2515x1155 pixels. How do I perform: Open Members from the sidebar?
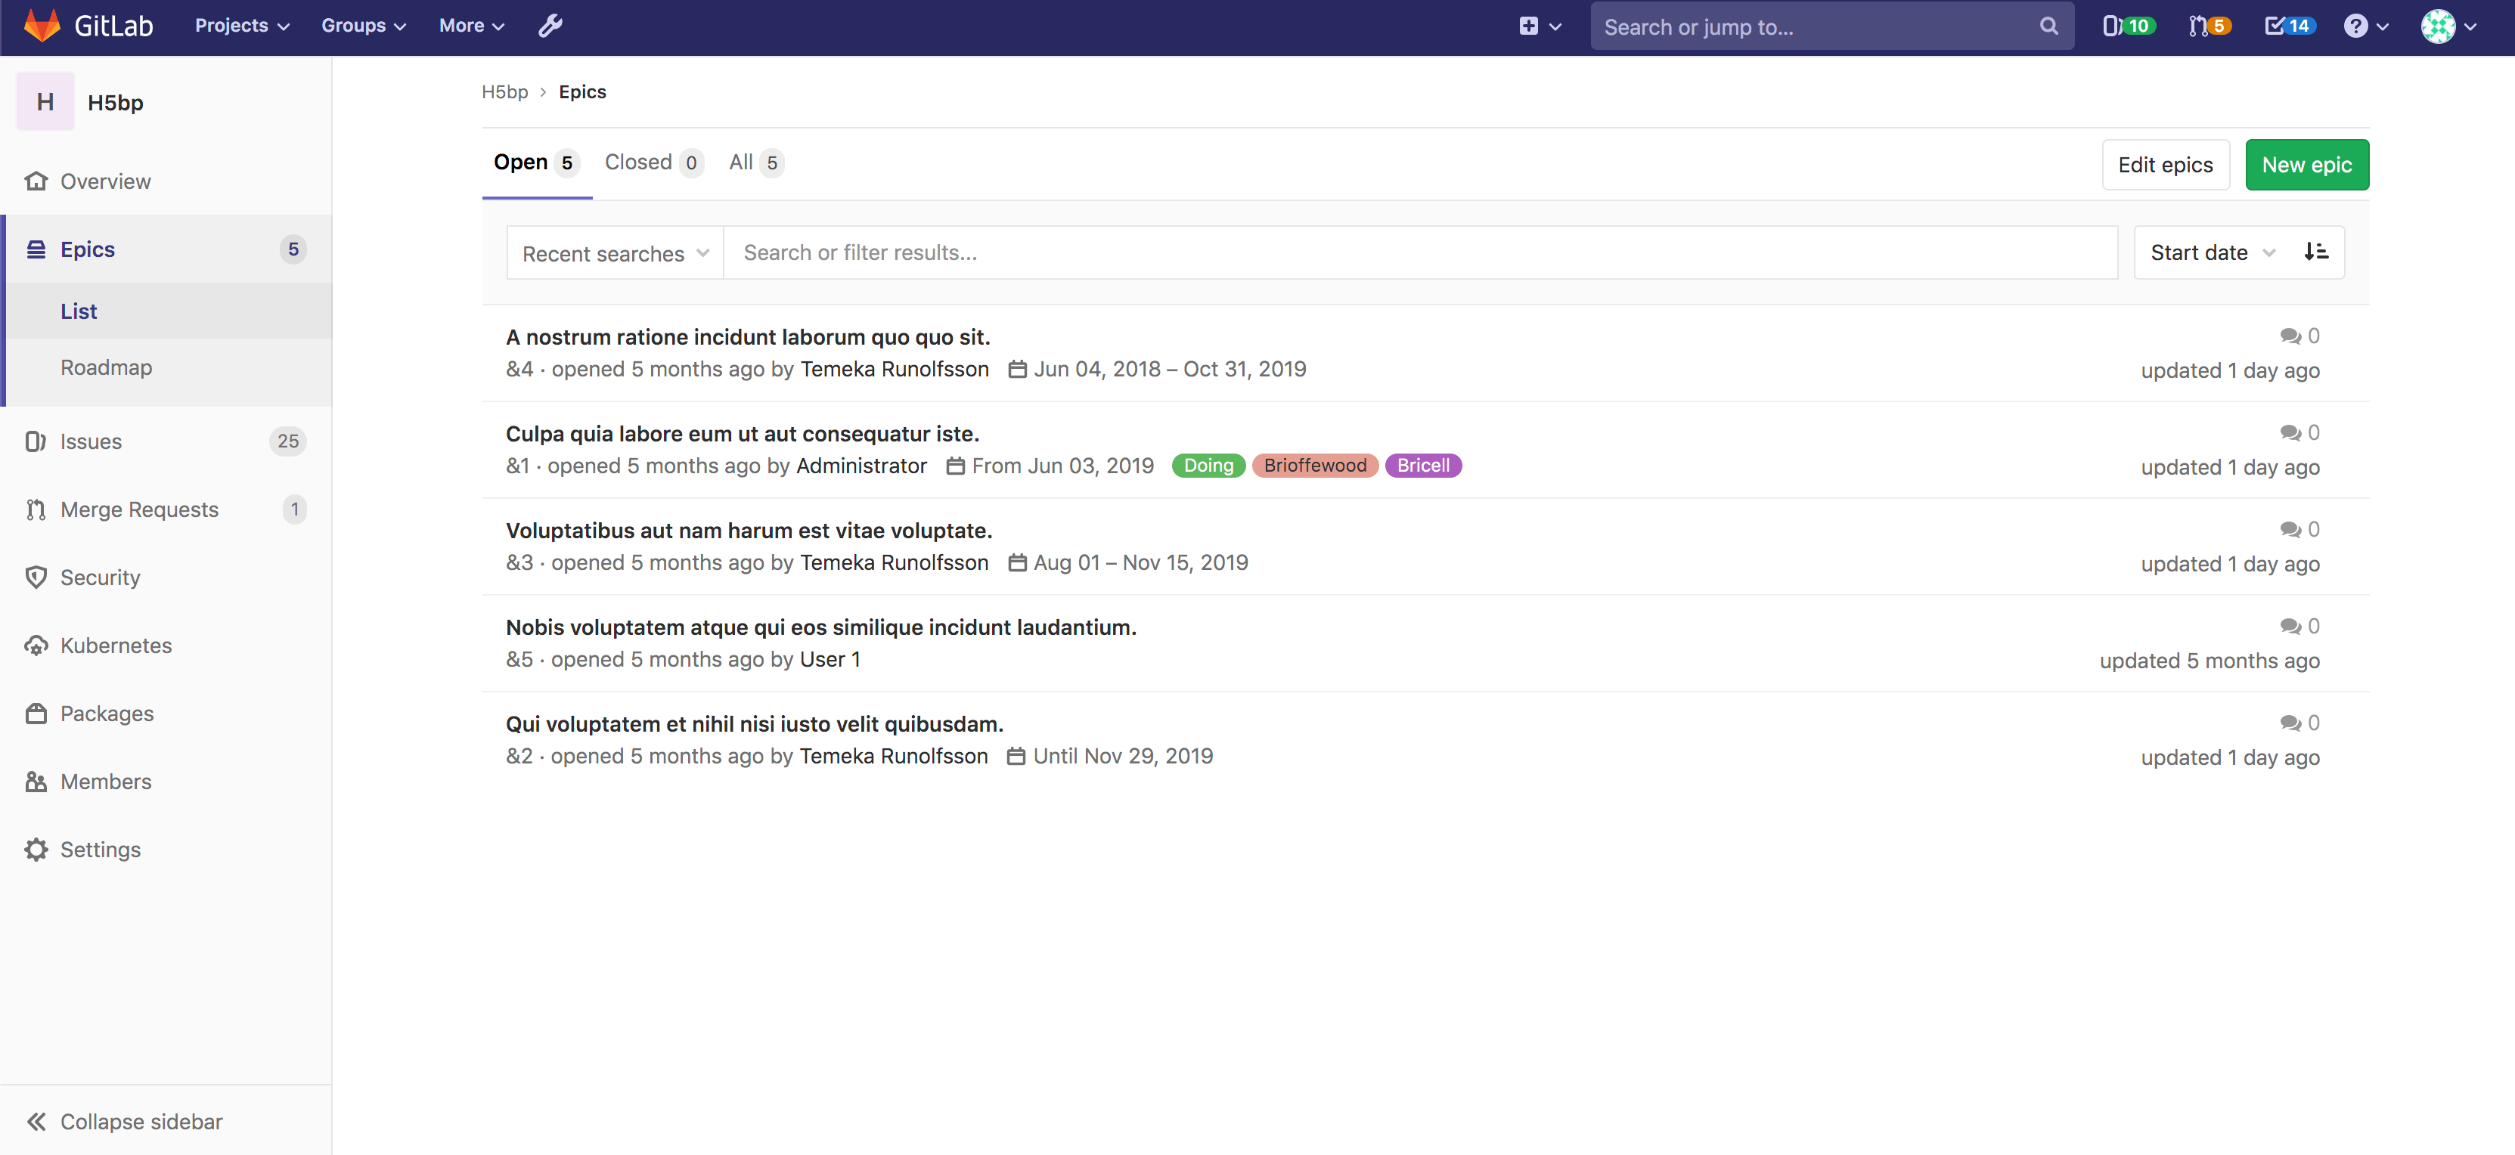point(105,781)
